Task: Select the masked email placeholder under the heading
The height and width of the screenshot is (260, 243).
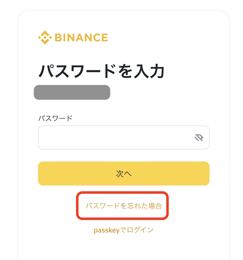Action: pyautogui.click(x=72, y=92)
